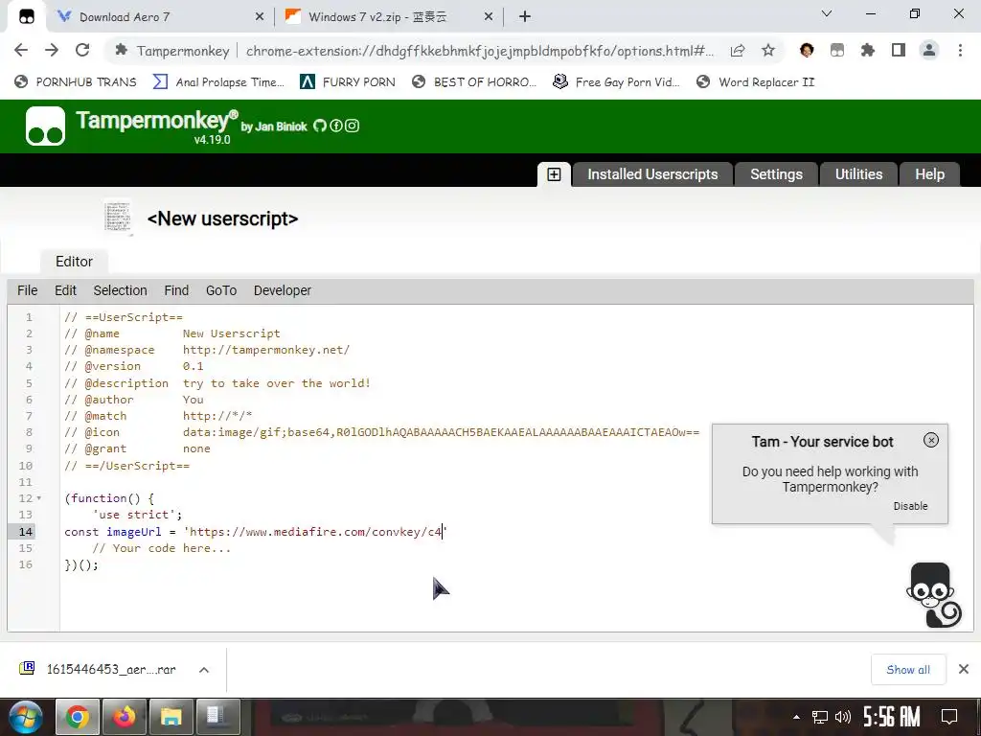Viewport: 981px width, 736px height.
Task: Open Tampermonkey Instagram link icon
Action: coord(353,126)
